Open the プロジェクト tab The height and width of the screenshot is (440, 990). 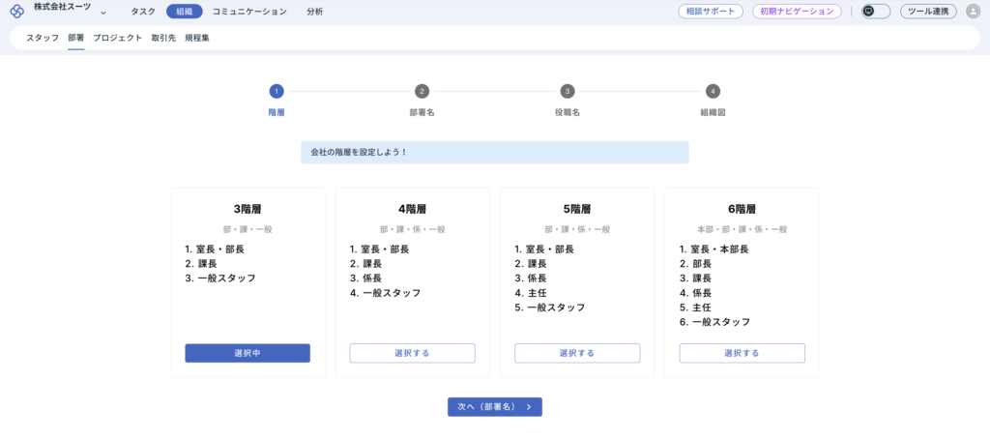click(x=117, y=38)
